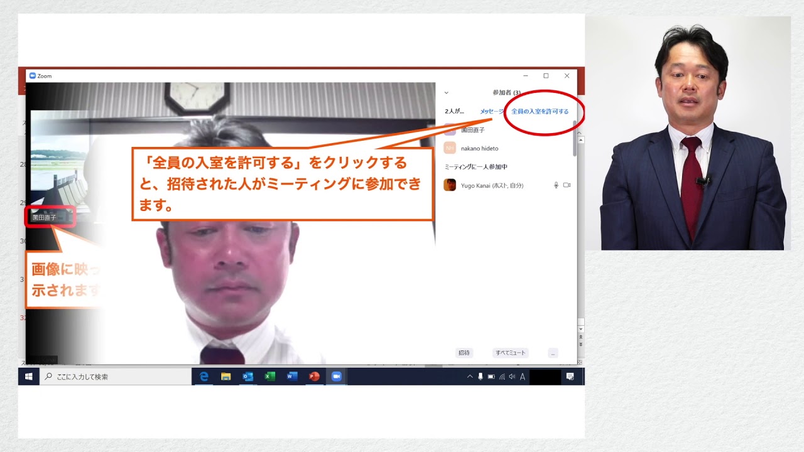Minimize the Zoom window
This screenshot has width=804, height=452.
[x=525, y=76]
